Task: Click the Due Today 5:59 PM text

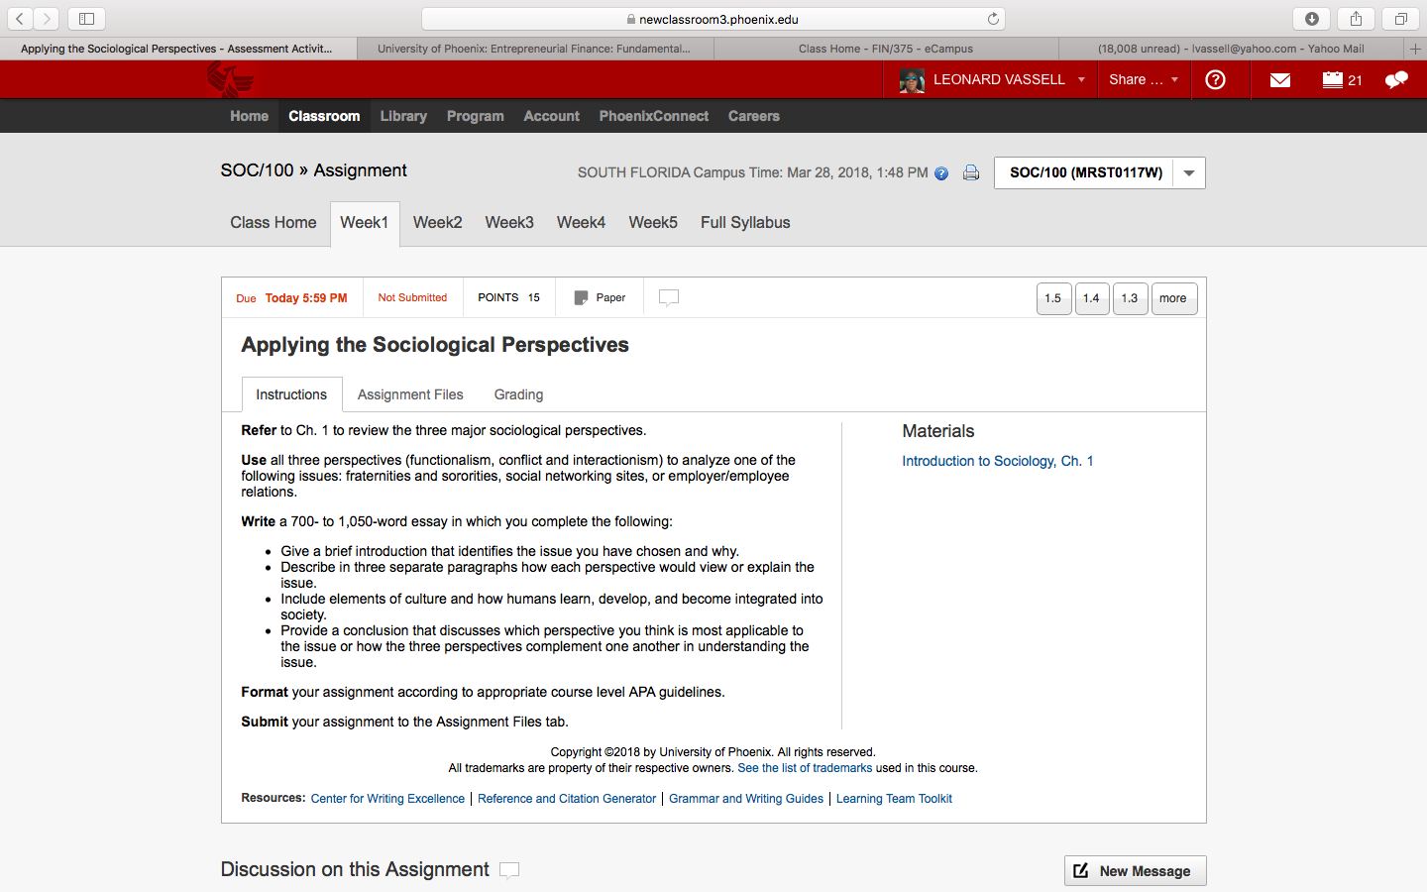Action: (291, 298)
